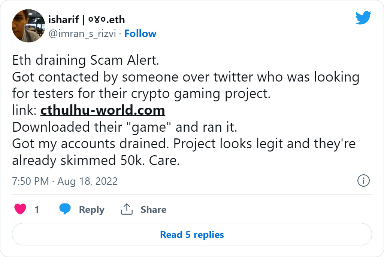The image size is (384, 257).
Task: Click the blue reply speech bubble icon
Action: click(65, 209)
